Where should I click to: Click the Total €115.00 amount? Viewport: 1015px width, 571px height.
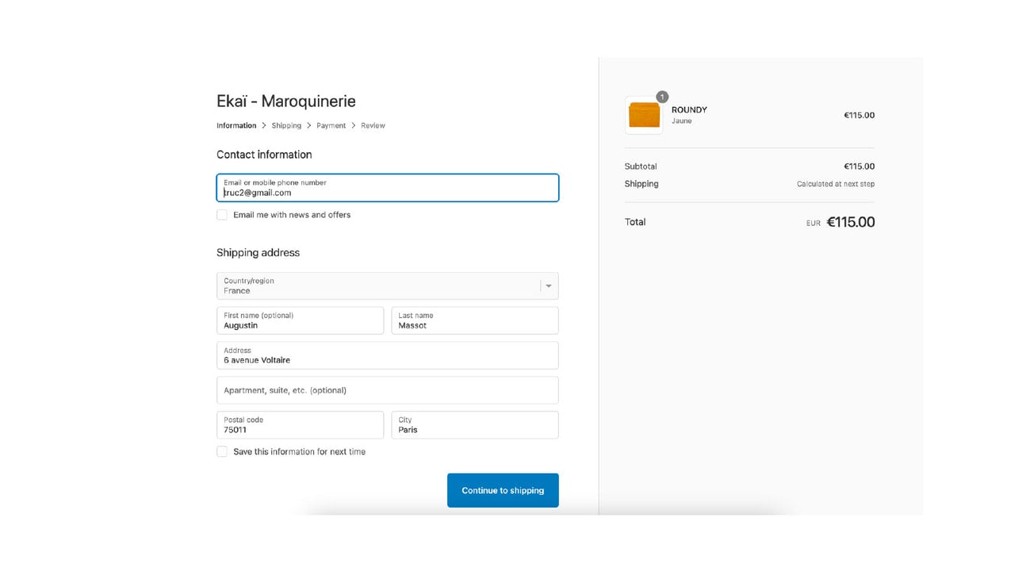coord(851,222)
